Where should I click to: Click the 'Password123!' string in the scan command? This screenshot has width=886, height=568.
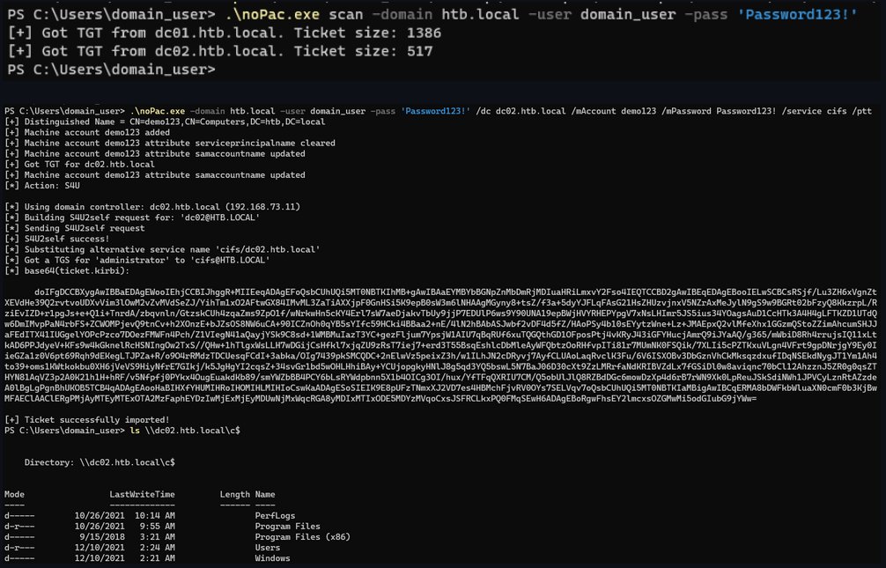[797, 15]
